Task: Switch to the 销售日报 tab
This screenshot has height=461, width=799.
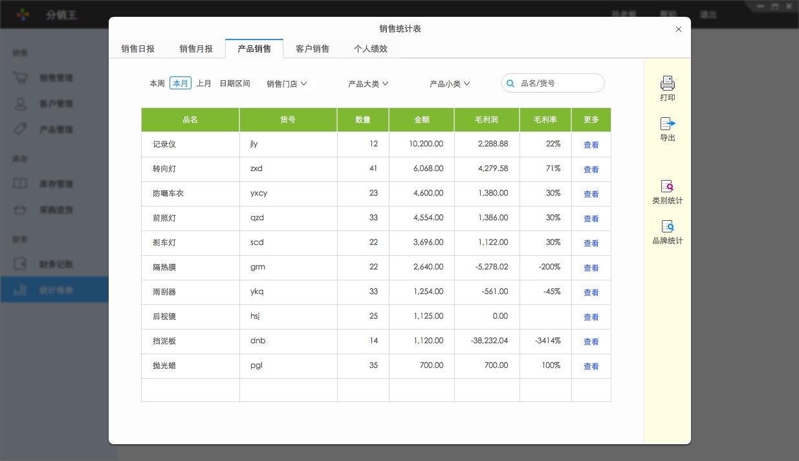Action: coord(138,49)
